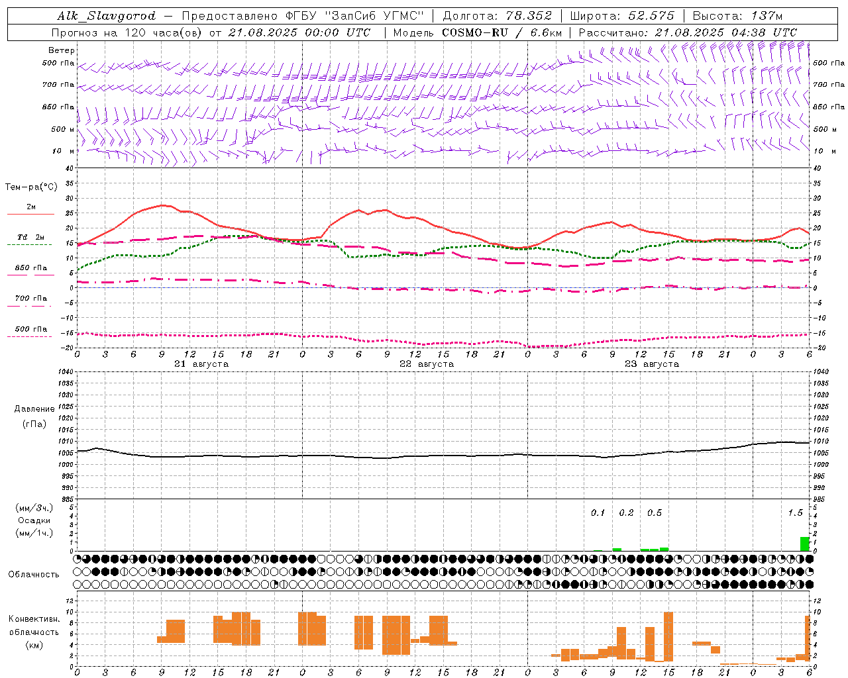Viewport: 848px width, 678px height.
Task: Click the Конвективн. convective cloud label
Action: (x=34, y=619)
